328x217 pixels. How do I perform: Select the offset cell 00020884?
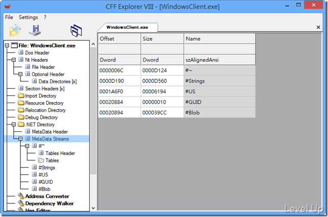pyautogui.click(x=120, y=102)
